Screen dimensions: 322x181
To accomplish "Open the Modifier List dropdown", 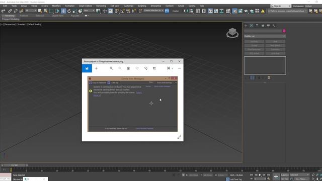I will (x=265, y=36).
